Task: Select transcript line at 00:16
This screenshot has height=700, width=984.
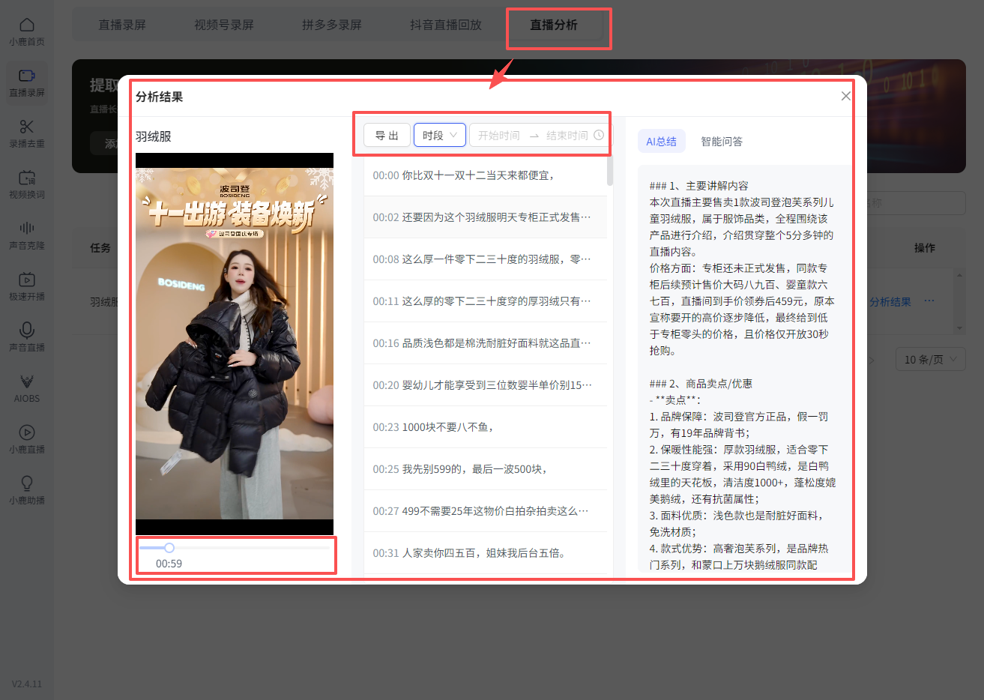Action: [486, 343]
